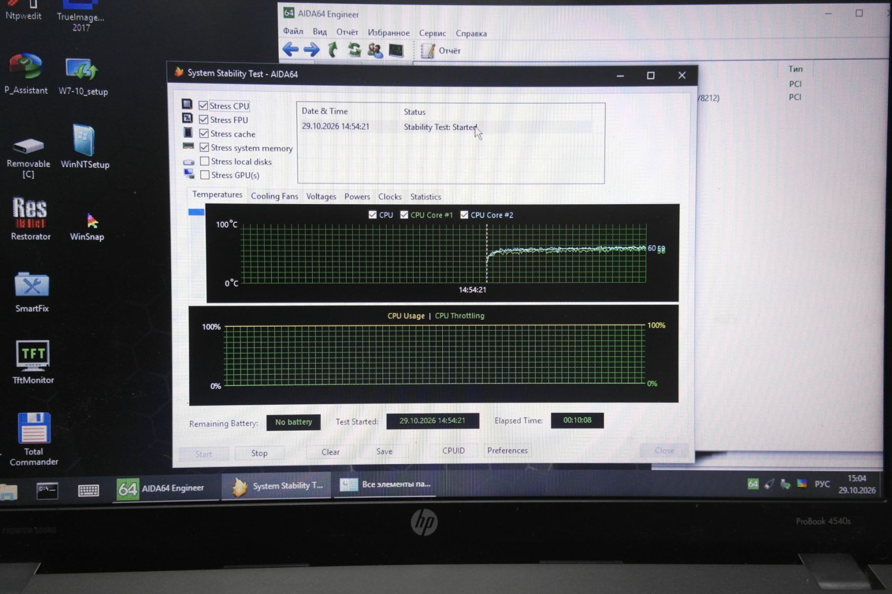Open the WinSnap desktop icon

tap(87, 226)
